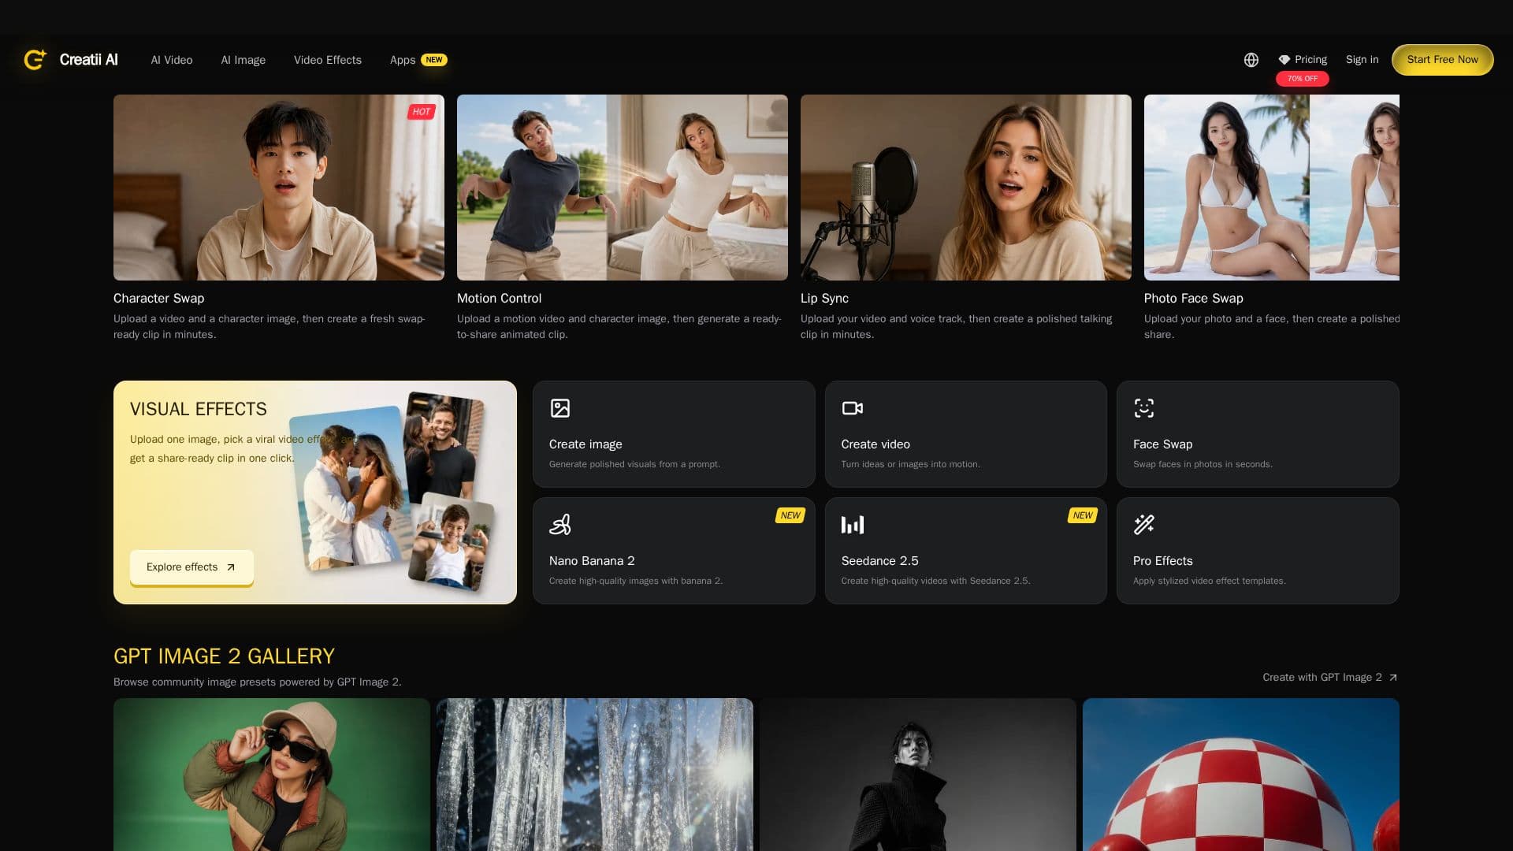Open the Video Effects menu

328,60
